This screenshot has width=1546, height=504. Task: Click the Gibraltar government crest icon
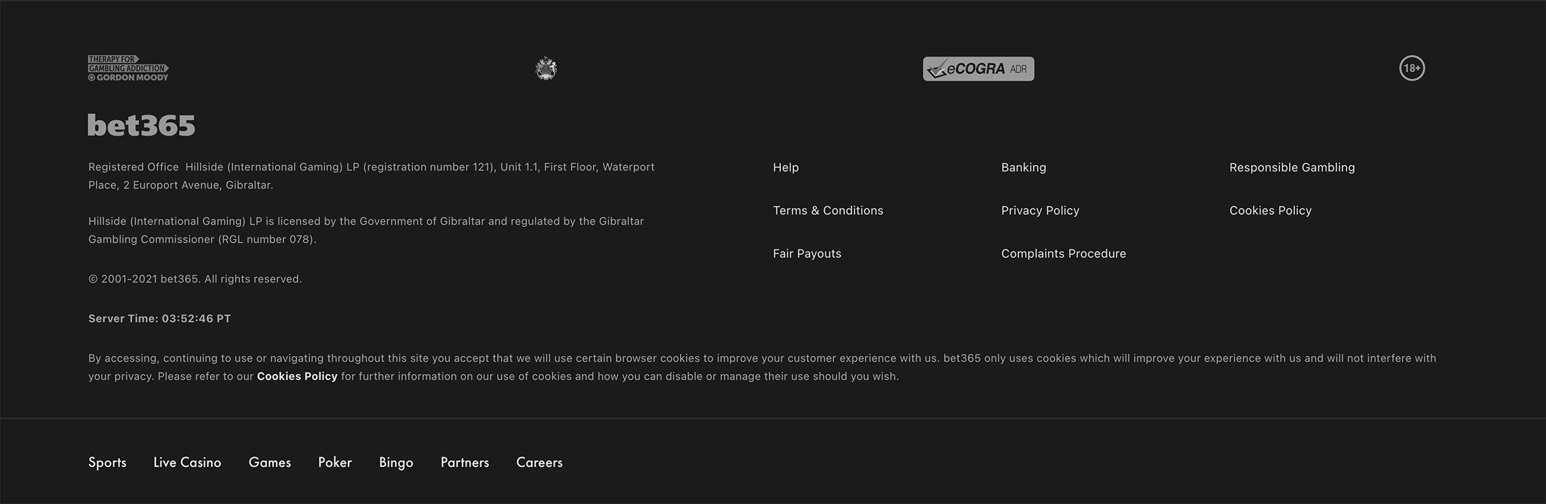(546, 68)
